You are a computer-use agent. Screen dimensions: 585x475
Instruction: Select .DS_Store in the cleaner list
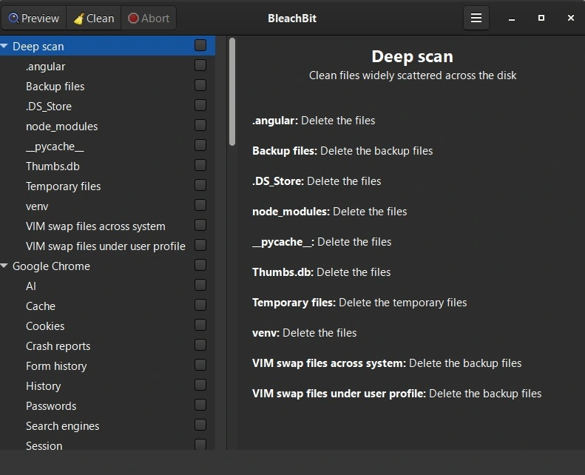coord(107,106)
